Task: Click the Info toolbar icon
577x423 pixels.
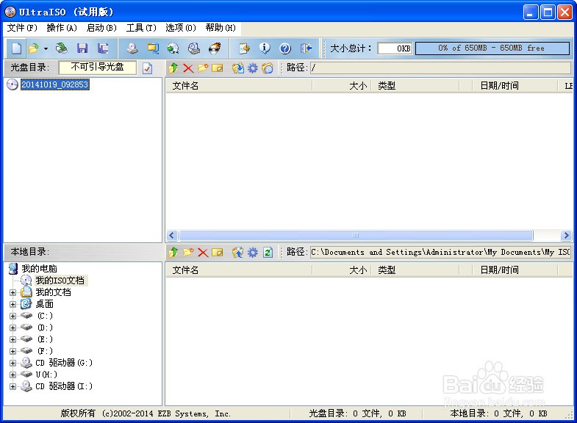Action: [264, 48]
